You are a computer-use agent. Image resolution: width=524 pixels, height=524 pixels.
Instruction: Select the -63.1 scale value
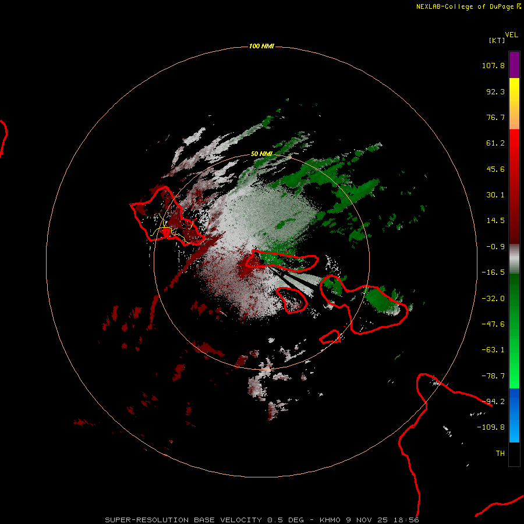493,350
